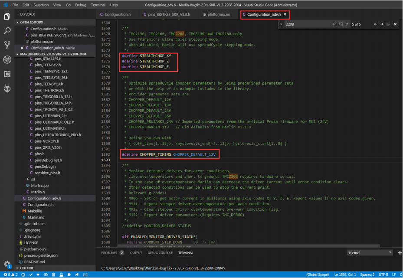Open the terminal selector dropdown showing 1: cmd
Viewport: 403px width, 278px height.
[x=369, y=252]
